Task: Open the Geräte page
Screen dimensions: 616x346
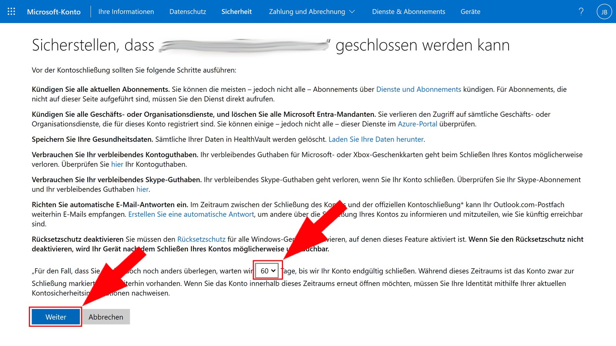Action: click(x=470, y=12)
